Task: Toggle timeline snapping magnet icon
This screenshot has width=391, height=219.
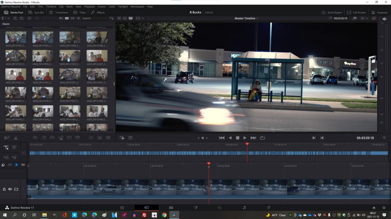Action: click(x=3, y=165)
